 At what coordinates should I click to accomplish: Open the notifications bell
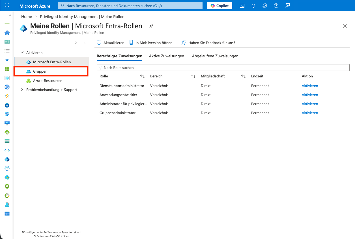coord(253,6)
